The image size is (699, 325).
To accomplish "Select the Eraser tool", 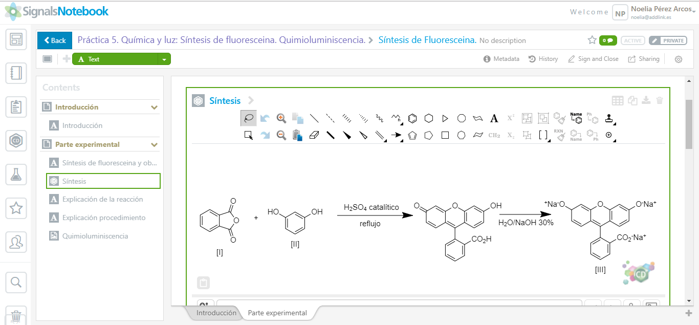I will 314,135.
